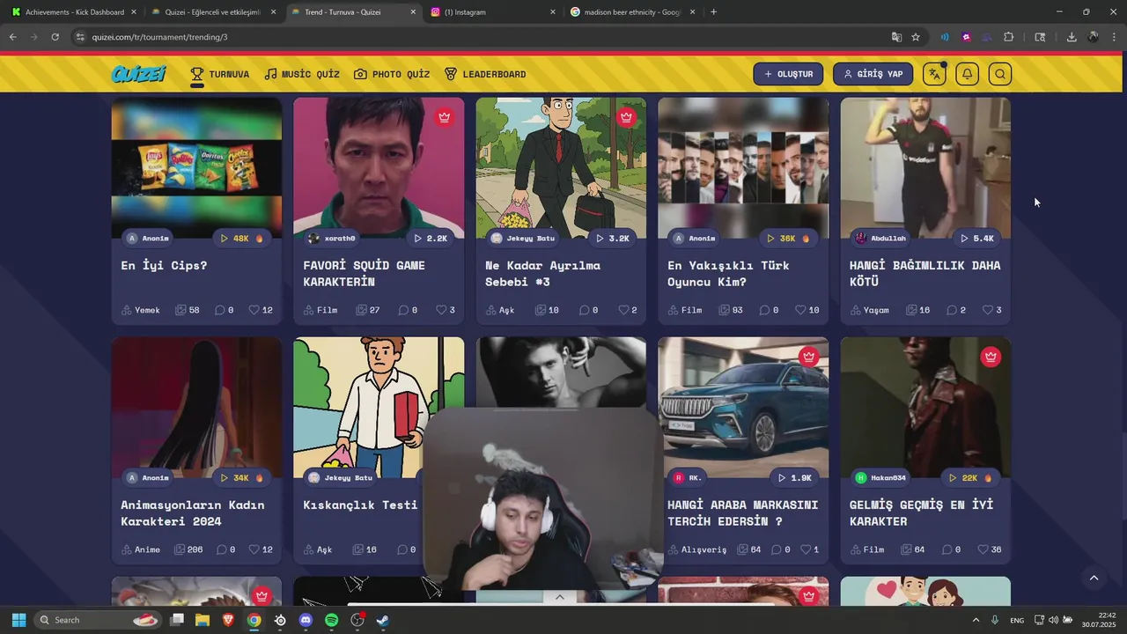This screenshot has width=1127, height=634.
Task: Bookmark this page with the star icon
Action: click(x=916, y=37)
